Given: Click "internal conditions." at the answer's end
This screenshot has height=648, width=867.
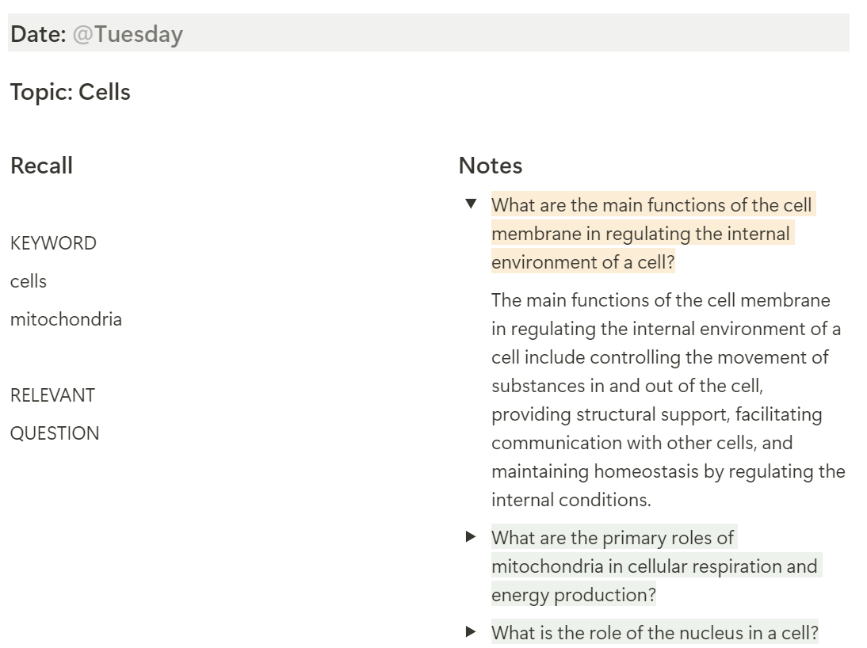Looking at the screenshot, I should 571,500.
